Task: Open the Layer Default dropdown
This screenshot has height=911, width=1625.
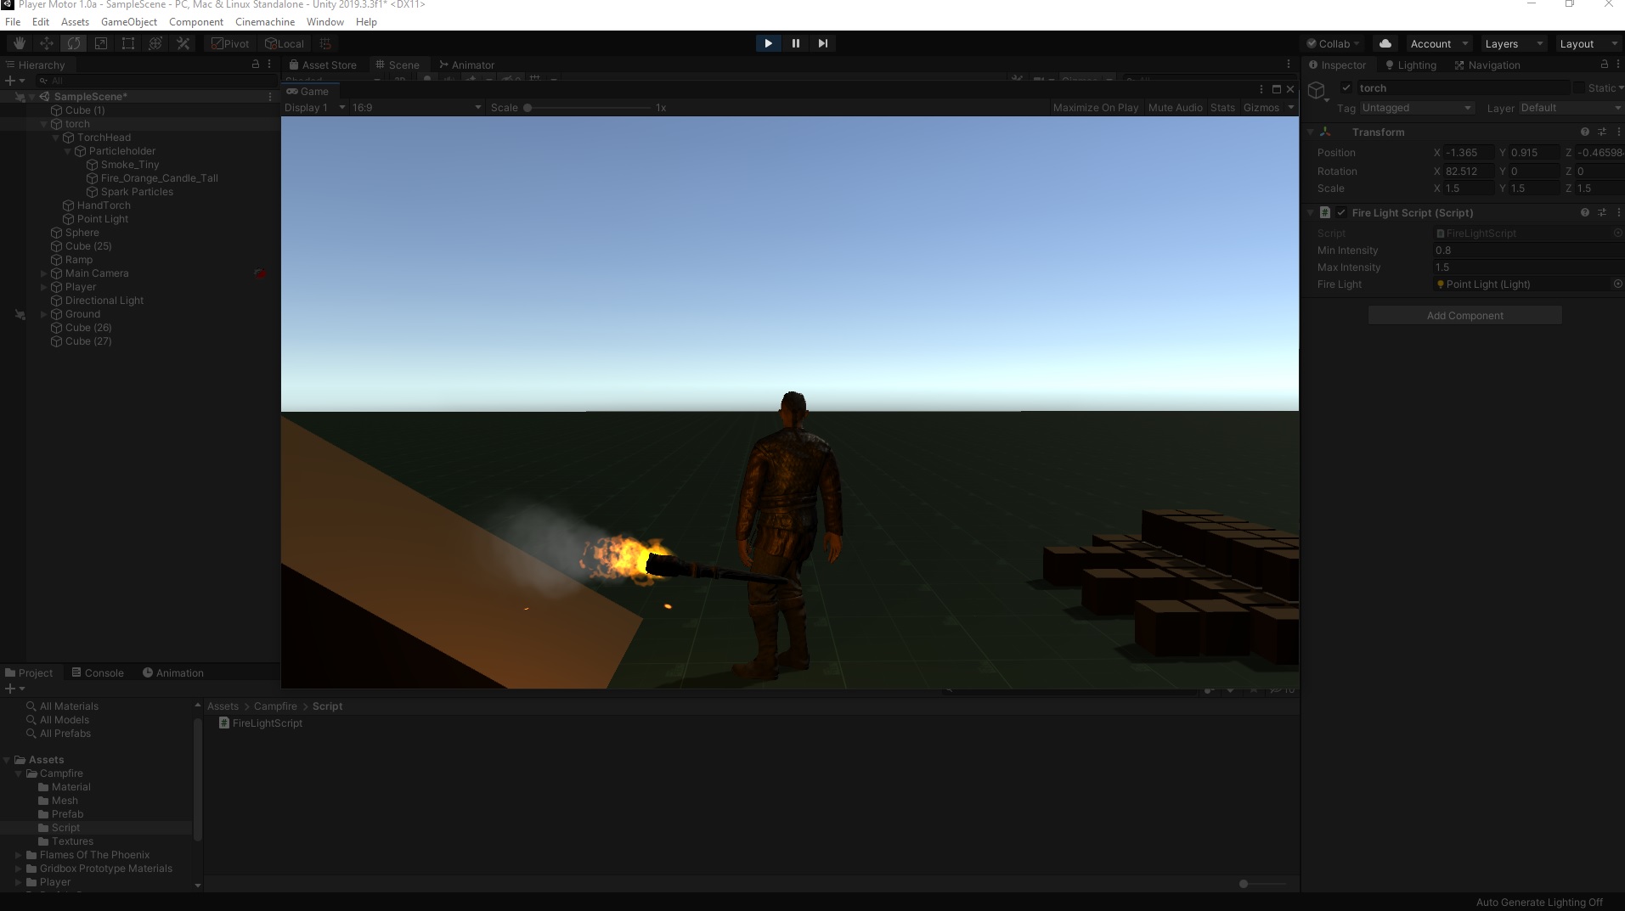Action: pos(1569,107)
